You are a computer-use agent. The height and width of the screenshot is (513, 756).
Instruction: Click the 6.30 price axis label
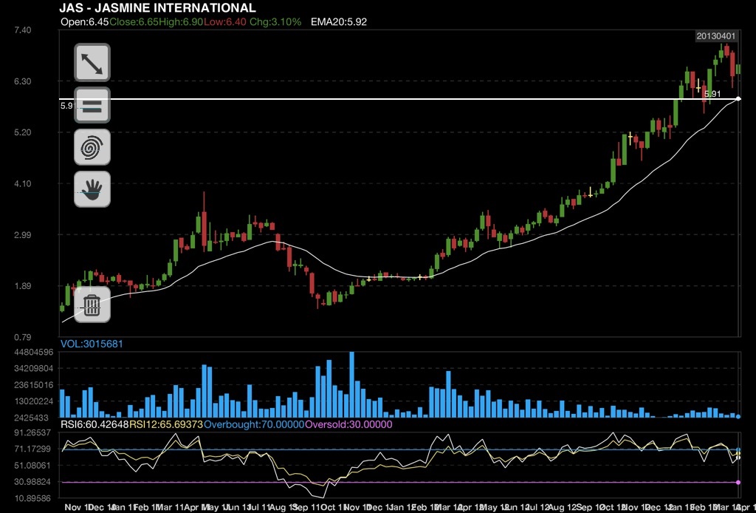tap(23, 81)
